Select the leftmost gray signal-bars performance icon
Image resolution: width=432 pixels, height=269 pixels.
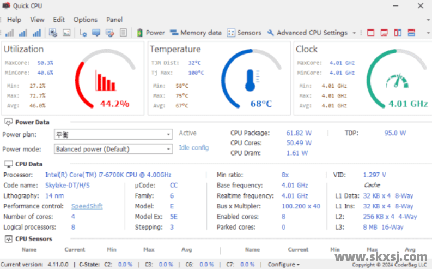tap(10, 33)
